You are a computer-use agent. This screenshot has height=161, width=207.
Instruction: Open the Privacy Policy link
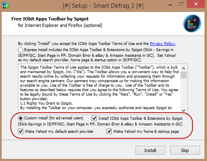(162, 44)
